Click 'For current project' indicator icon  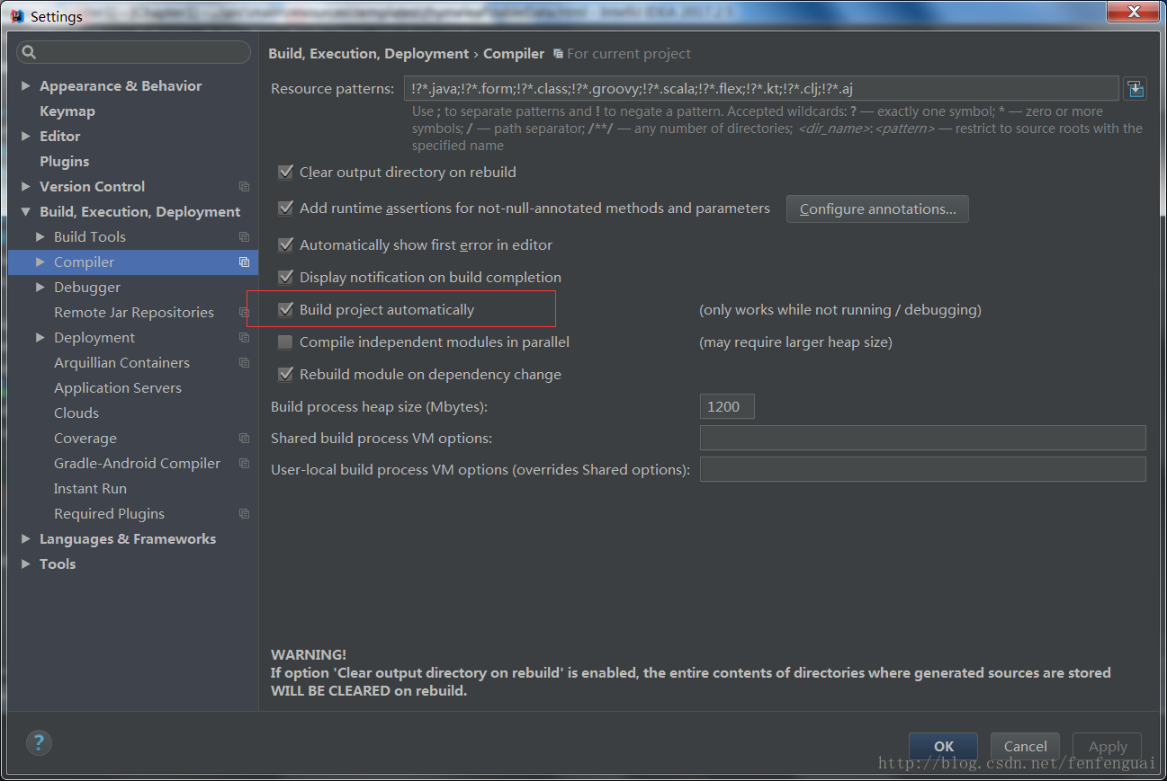pos(559,54)
